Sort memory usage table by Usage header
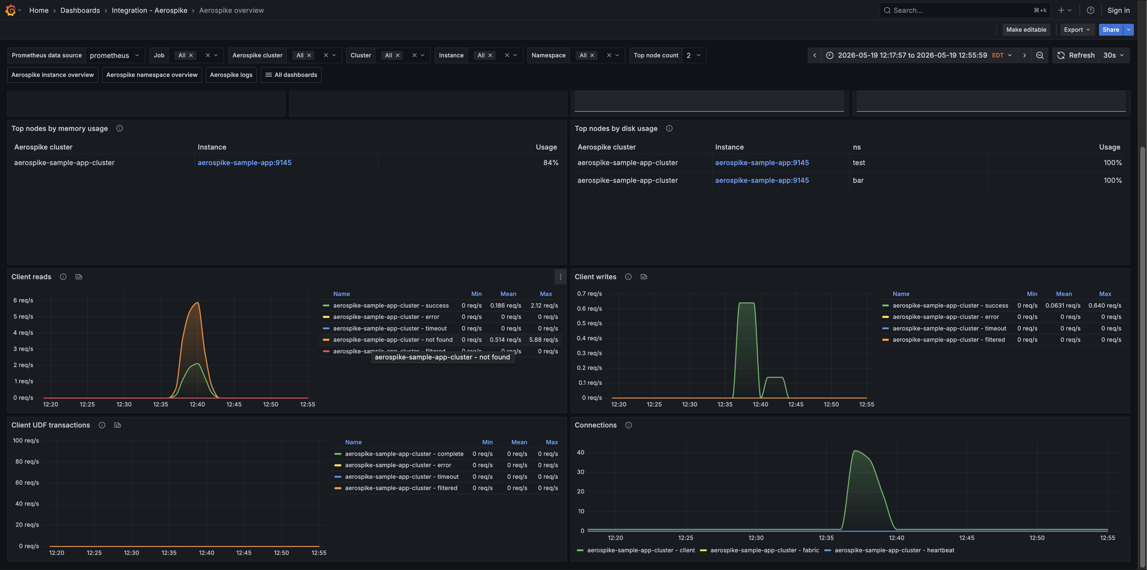Screen dimensions: 1147x570 (x=546, y=147)
